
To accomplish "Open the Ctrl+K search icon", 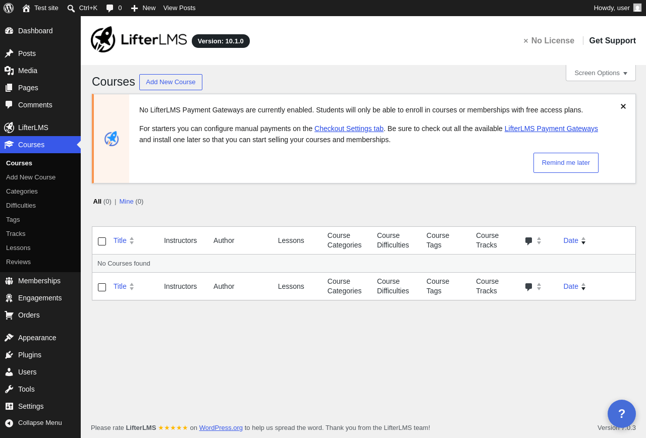I will click(x=71, y=8).
